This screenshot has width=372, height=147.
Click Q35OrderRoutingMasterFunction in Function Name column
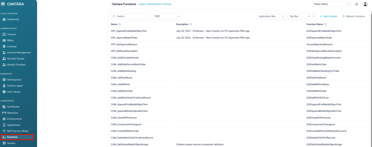click(x=324, y=58)
